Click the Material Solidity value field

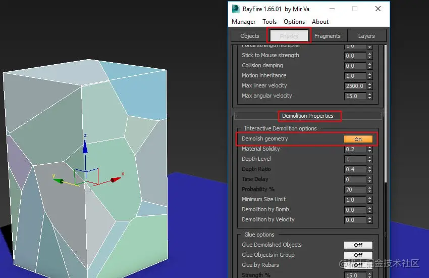point(355,149)
